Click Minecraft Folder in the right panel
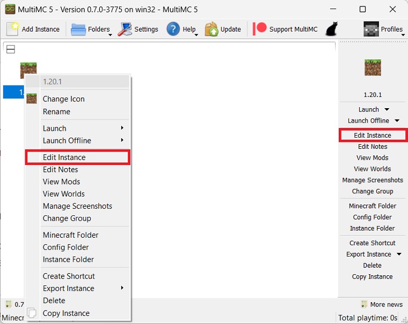Viewport: 408px width, 324px height. coord(373,206)
